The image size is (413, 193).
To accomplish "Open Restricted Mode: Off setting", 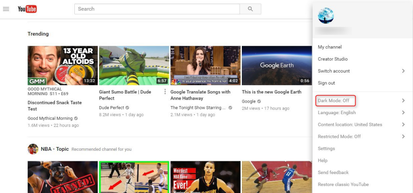I will [x=339, y=136].
